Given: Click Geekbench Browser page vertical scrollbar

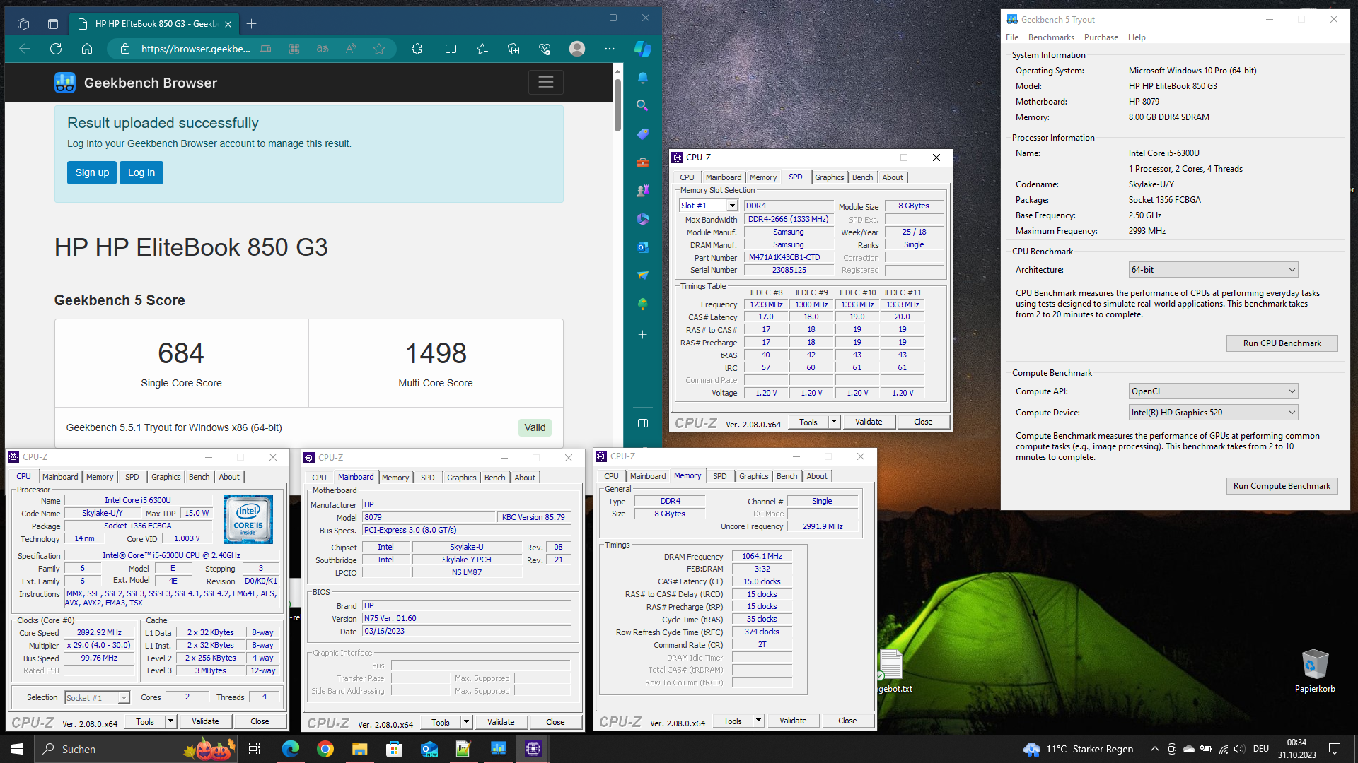Looking at the screenshot, I should tap(617, 105).
